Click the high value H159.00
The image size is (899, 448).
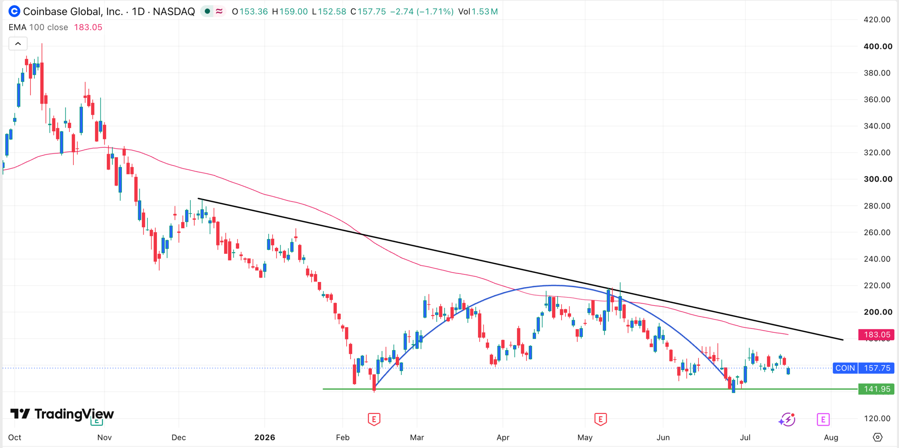pos(290,12)
